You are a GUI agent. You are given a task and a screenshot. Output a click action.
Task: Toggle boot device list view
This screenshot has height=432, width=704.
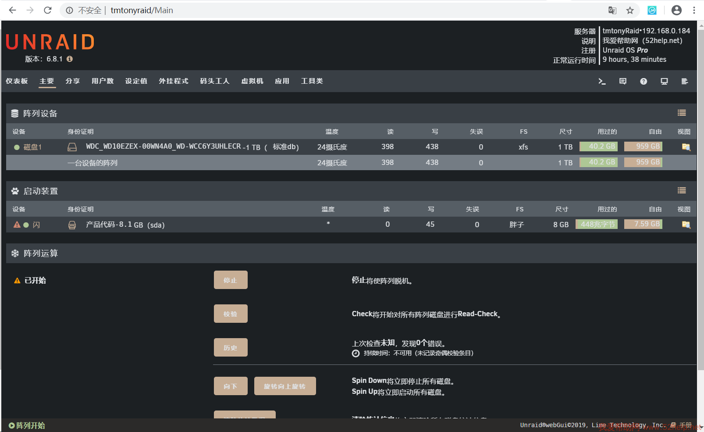click(682, 191)
